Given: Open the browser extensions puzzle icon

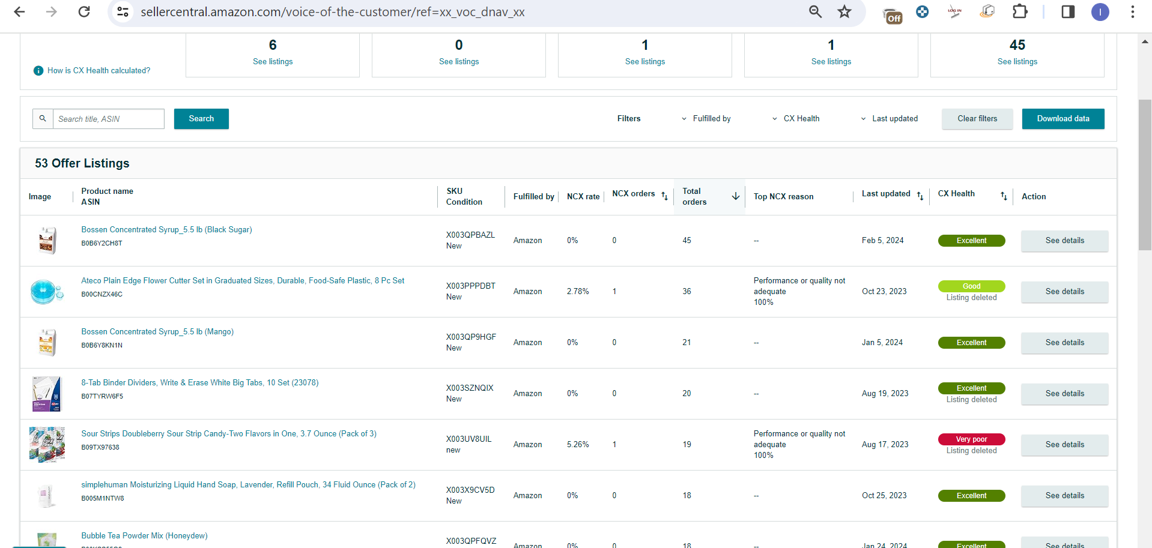Looking at the screenshot, I should point(1020,11).
